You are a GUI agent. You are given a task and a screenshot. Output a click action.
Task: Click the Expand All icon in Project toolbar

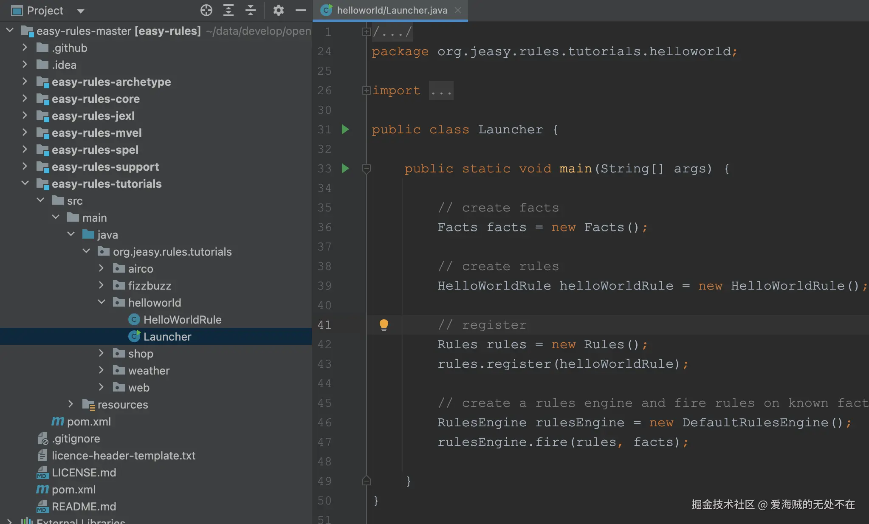[x=229, y=10]
